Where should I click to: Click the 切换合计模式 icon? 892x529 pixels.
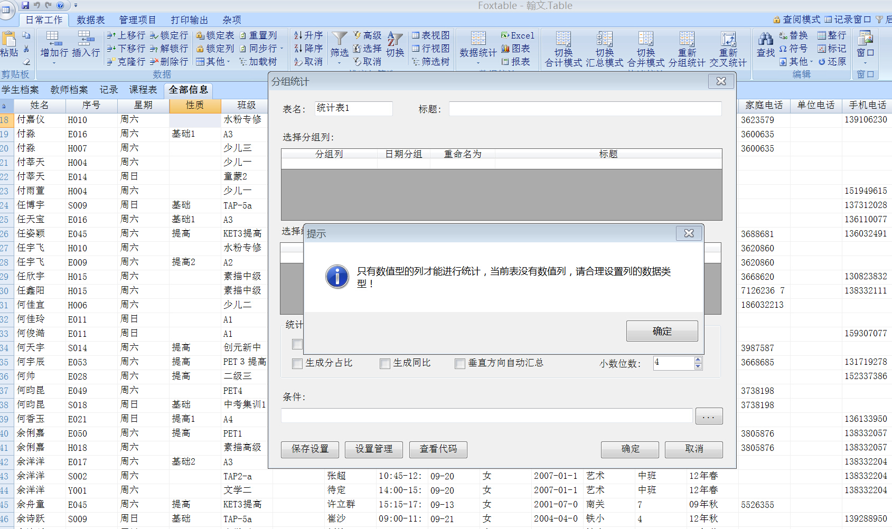tap(562, 48)
